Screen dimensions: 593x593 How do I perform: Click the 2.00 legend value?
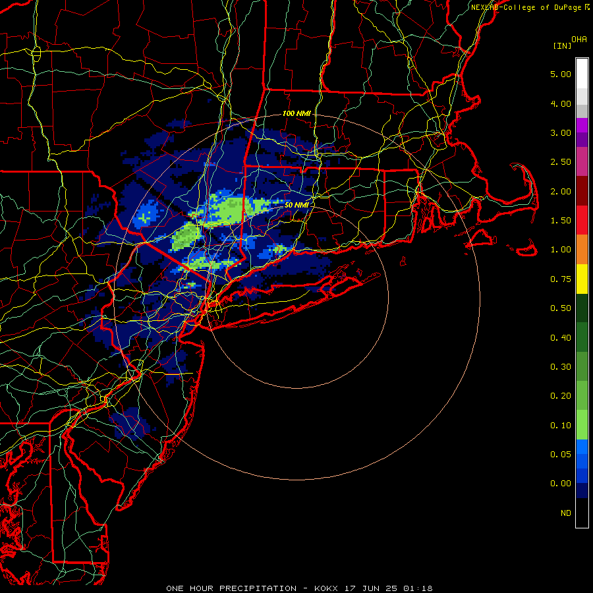pyautogui.click(x=561, y=191)
